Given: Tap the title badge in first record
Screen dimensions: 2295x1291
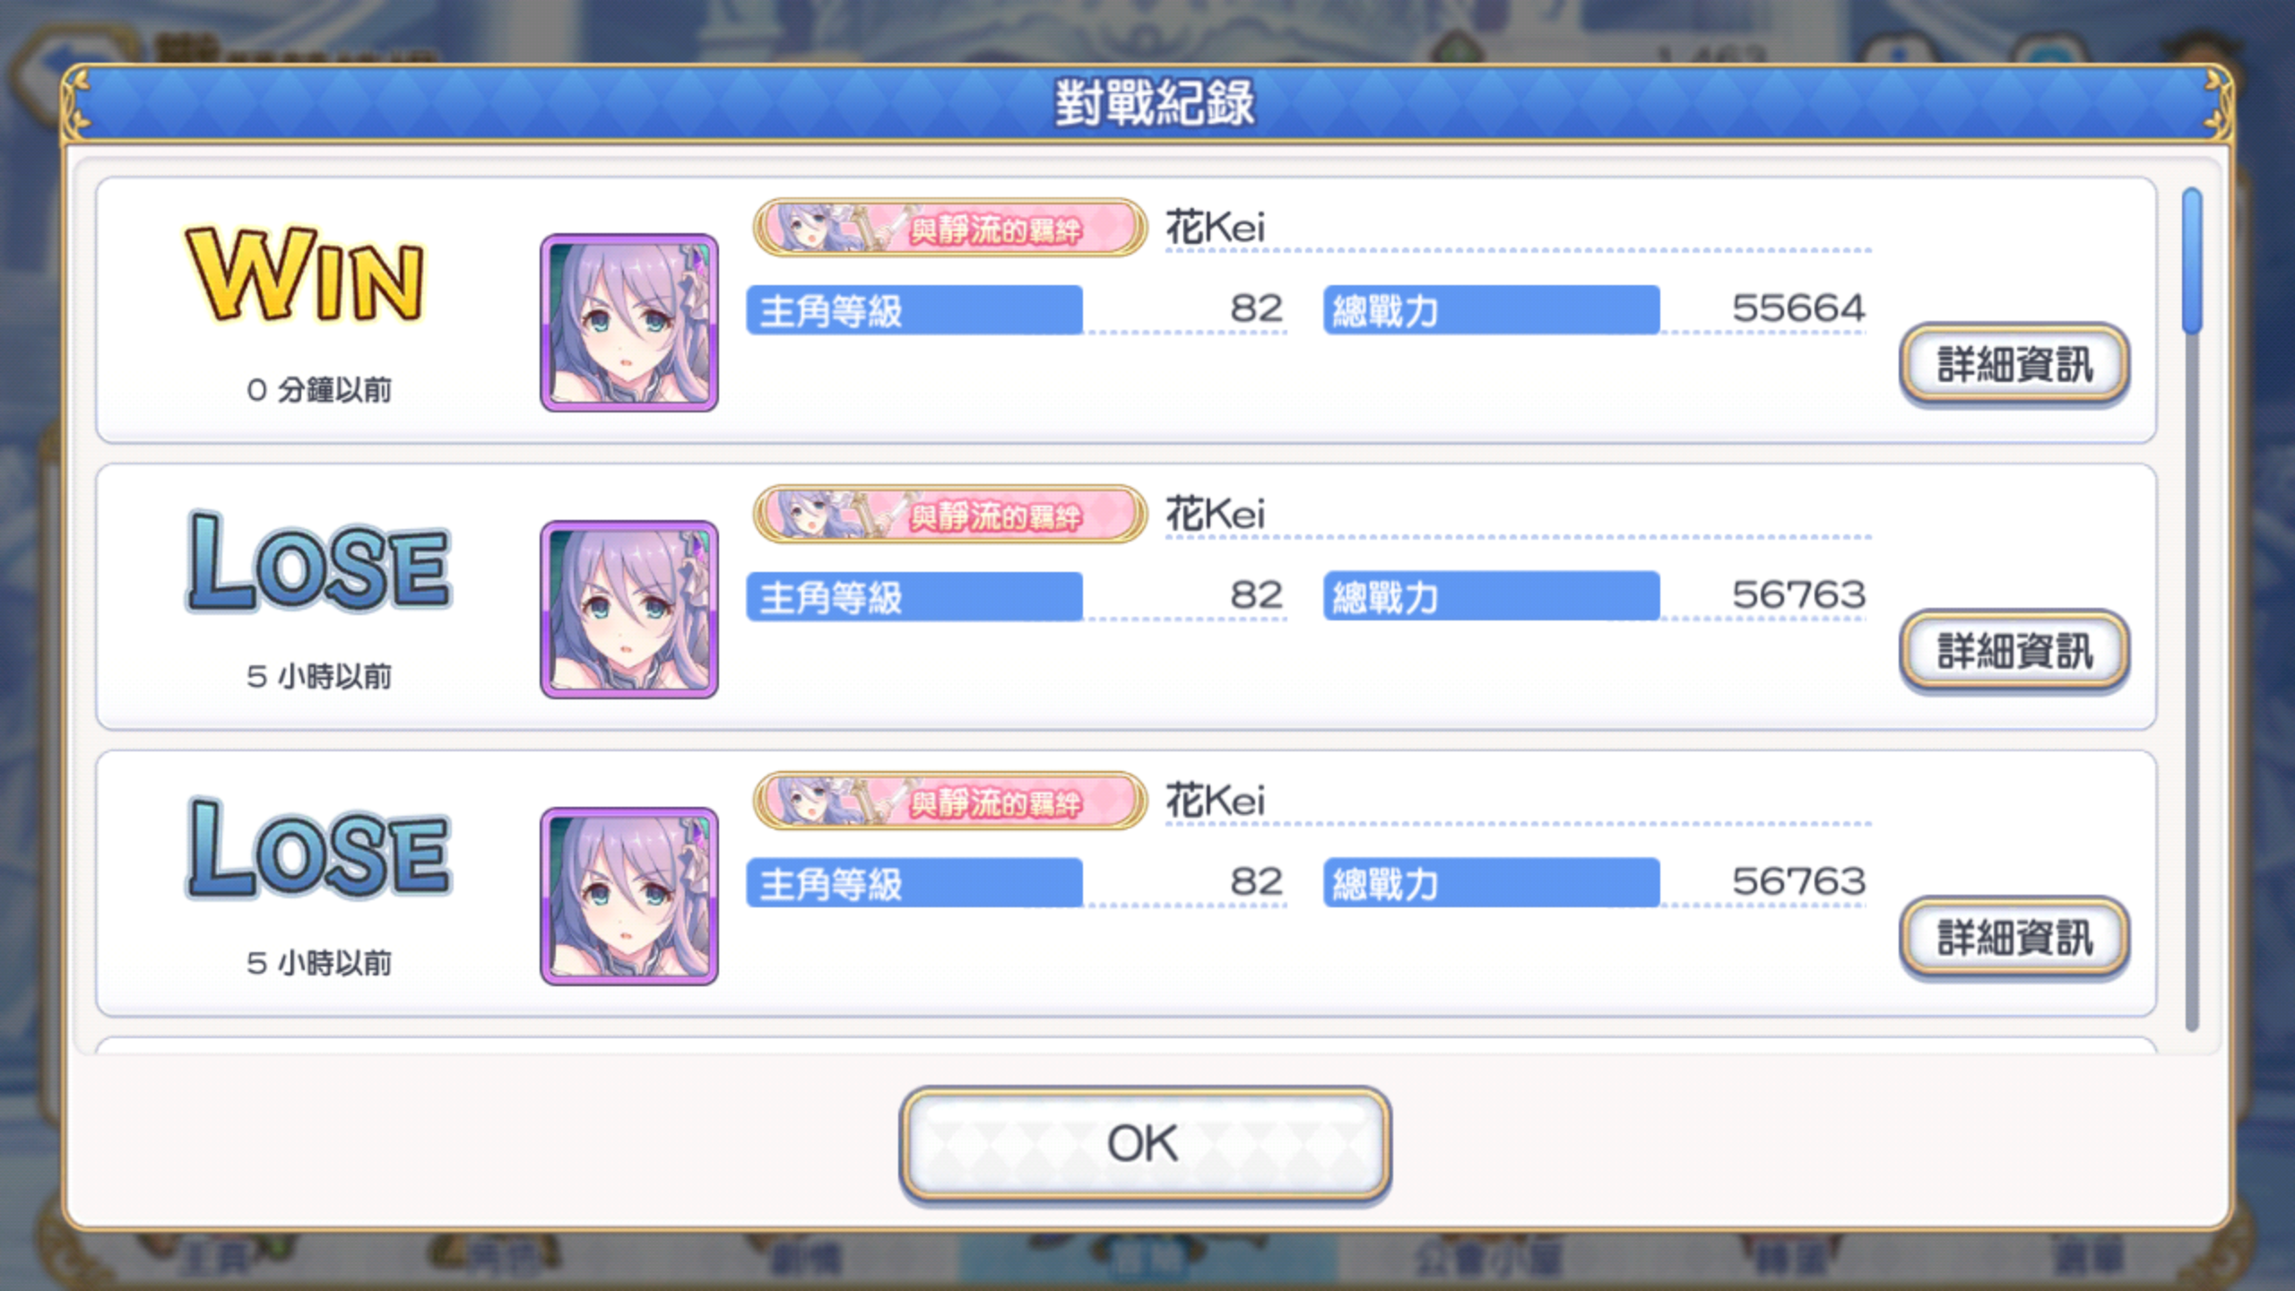Looking at the screenshot, I should point(950,228).
